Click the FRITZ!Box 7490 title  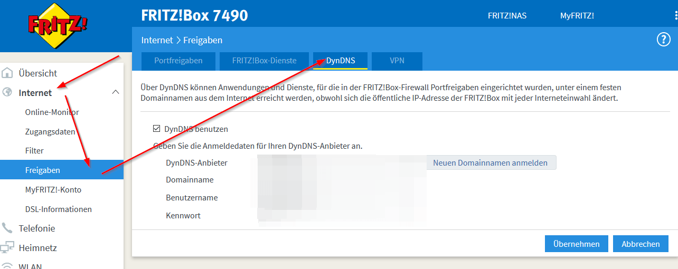(194, 15)
